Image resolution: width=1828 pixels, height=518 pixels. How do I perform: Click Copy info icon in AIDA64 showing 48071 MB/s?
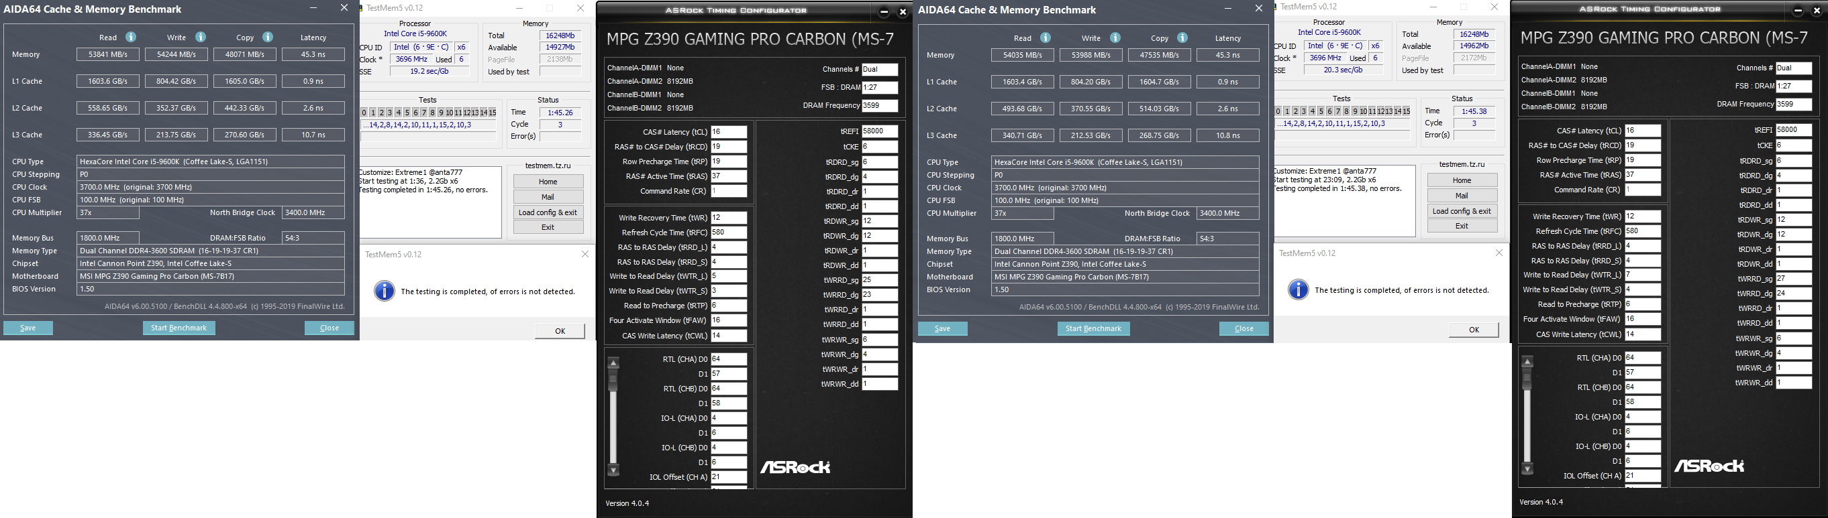point(268,38)
